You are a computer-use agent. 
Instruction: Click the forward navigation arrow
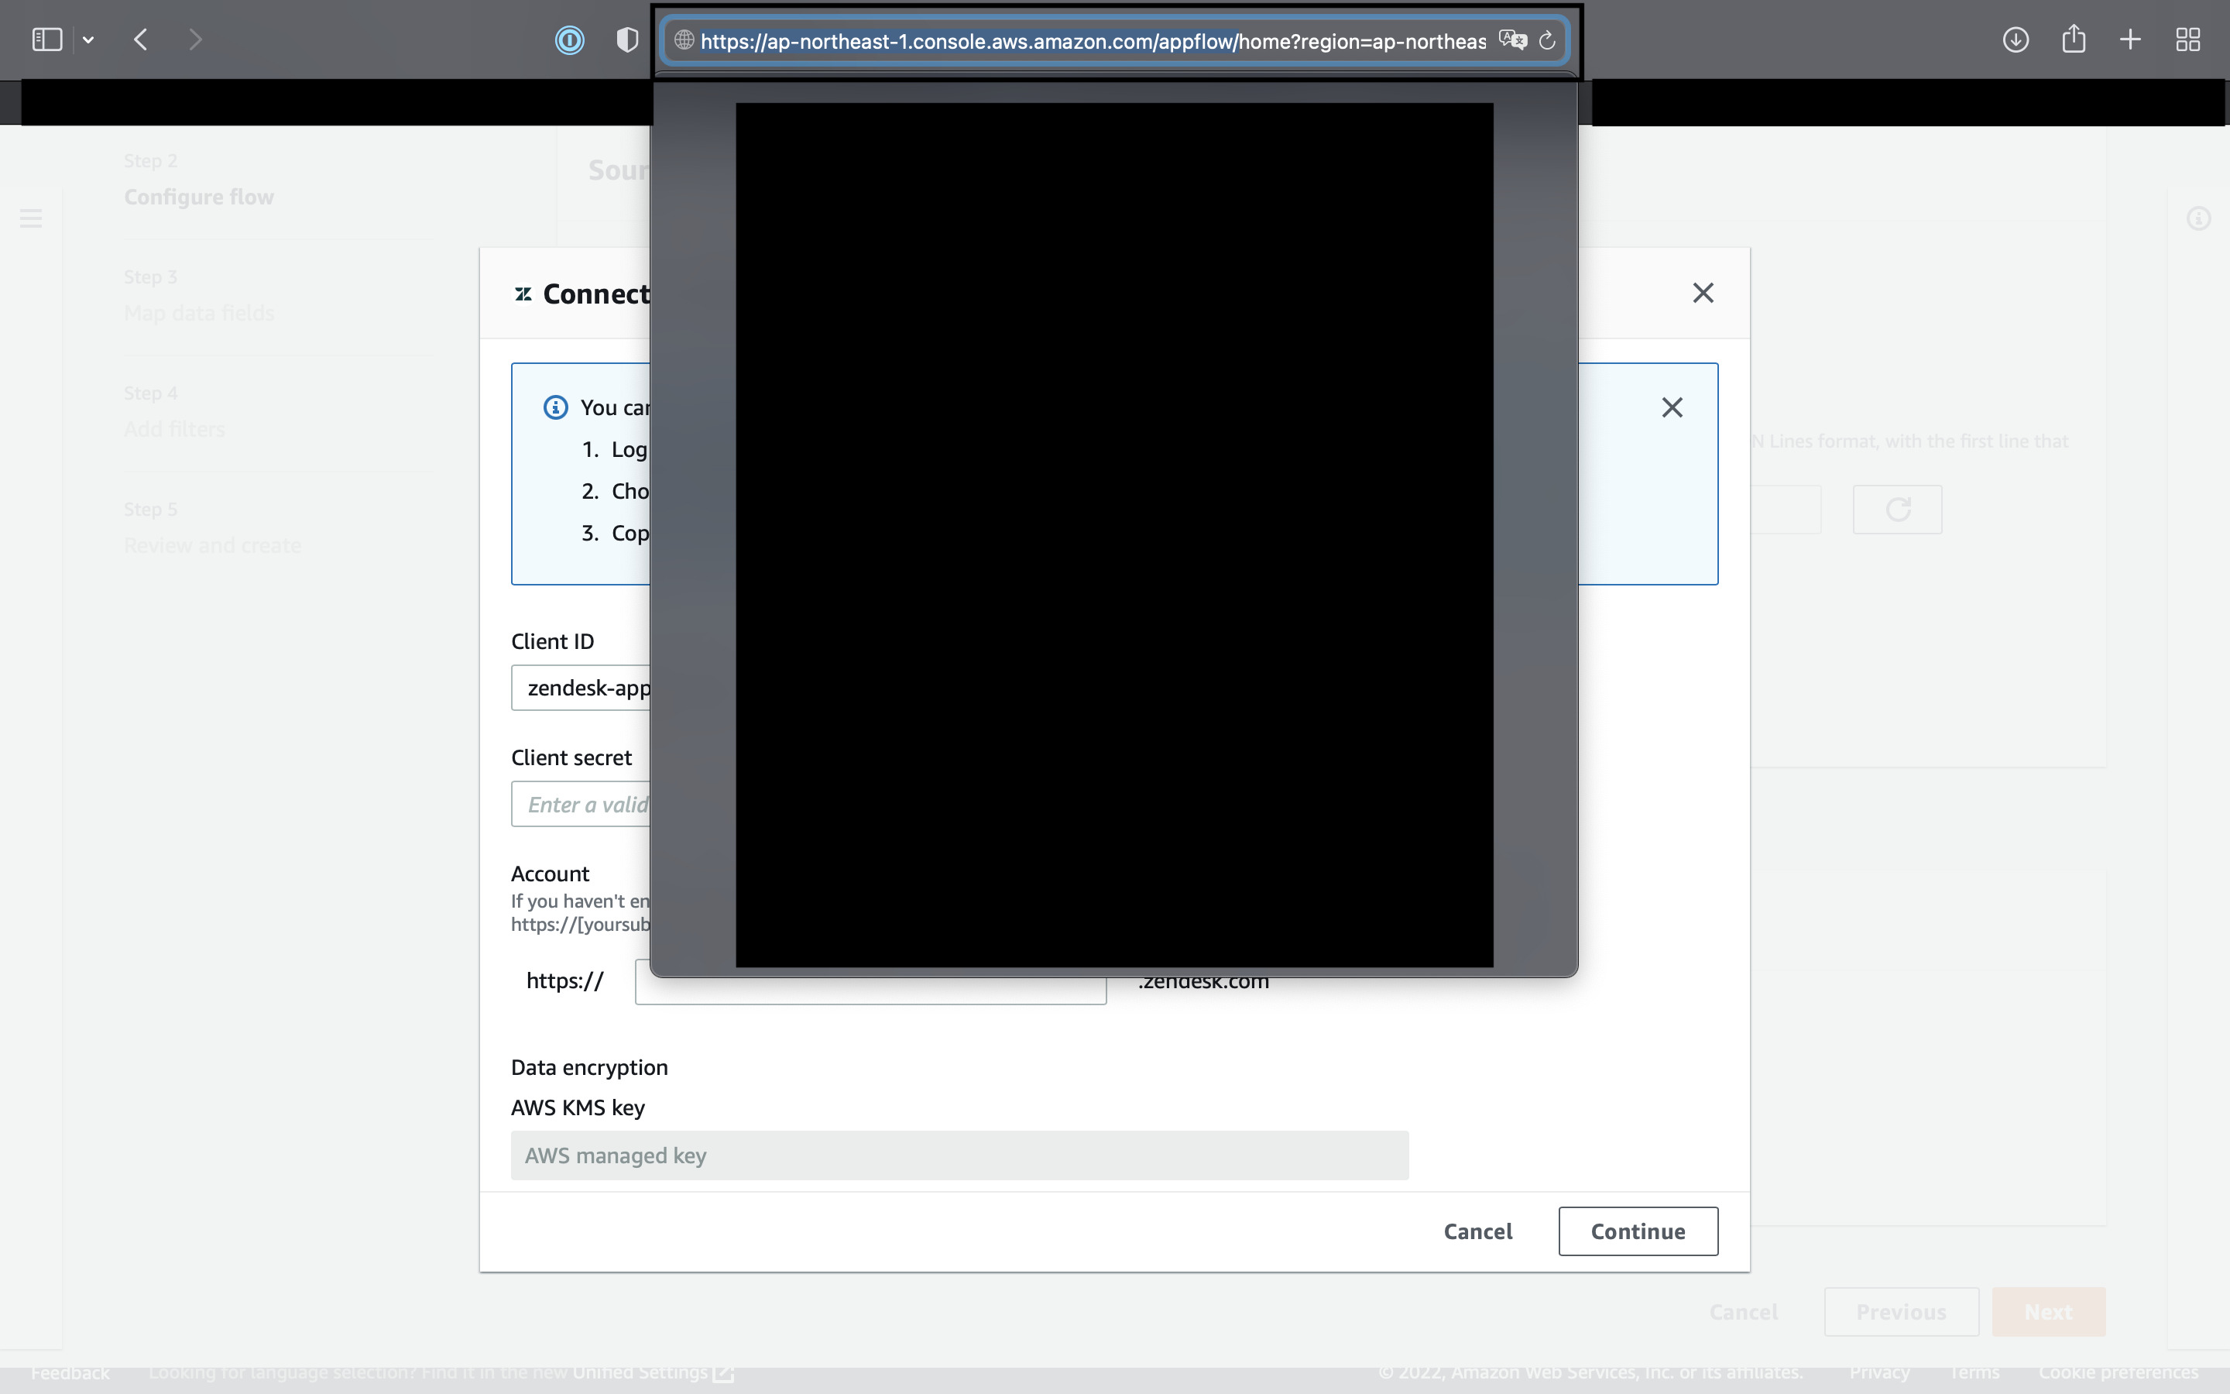tap(194, 39)
